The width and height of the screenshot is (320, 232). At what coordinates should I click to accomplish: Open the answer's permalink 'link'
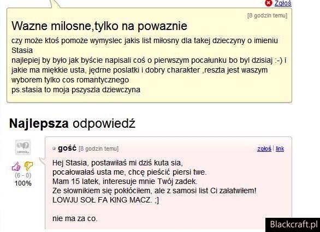pos(280,148)
